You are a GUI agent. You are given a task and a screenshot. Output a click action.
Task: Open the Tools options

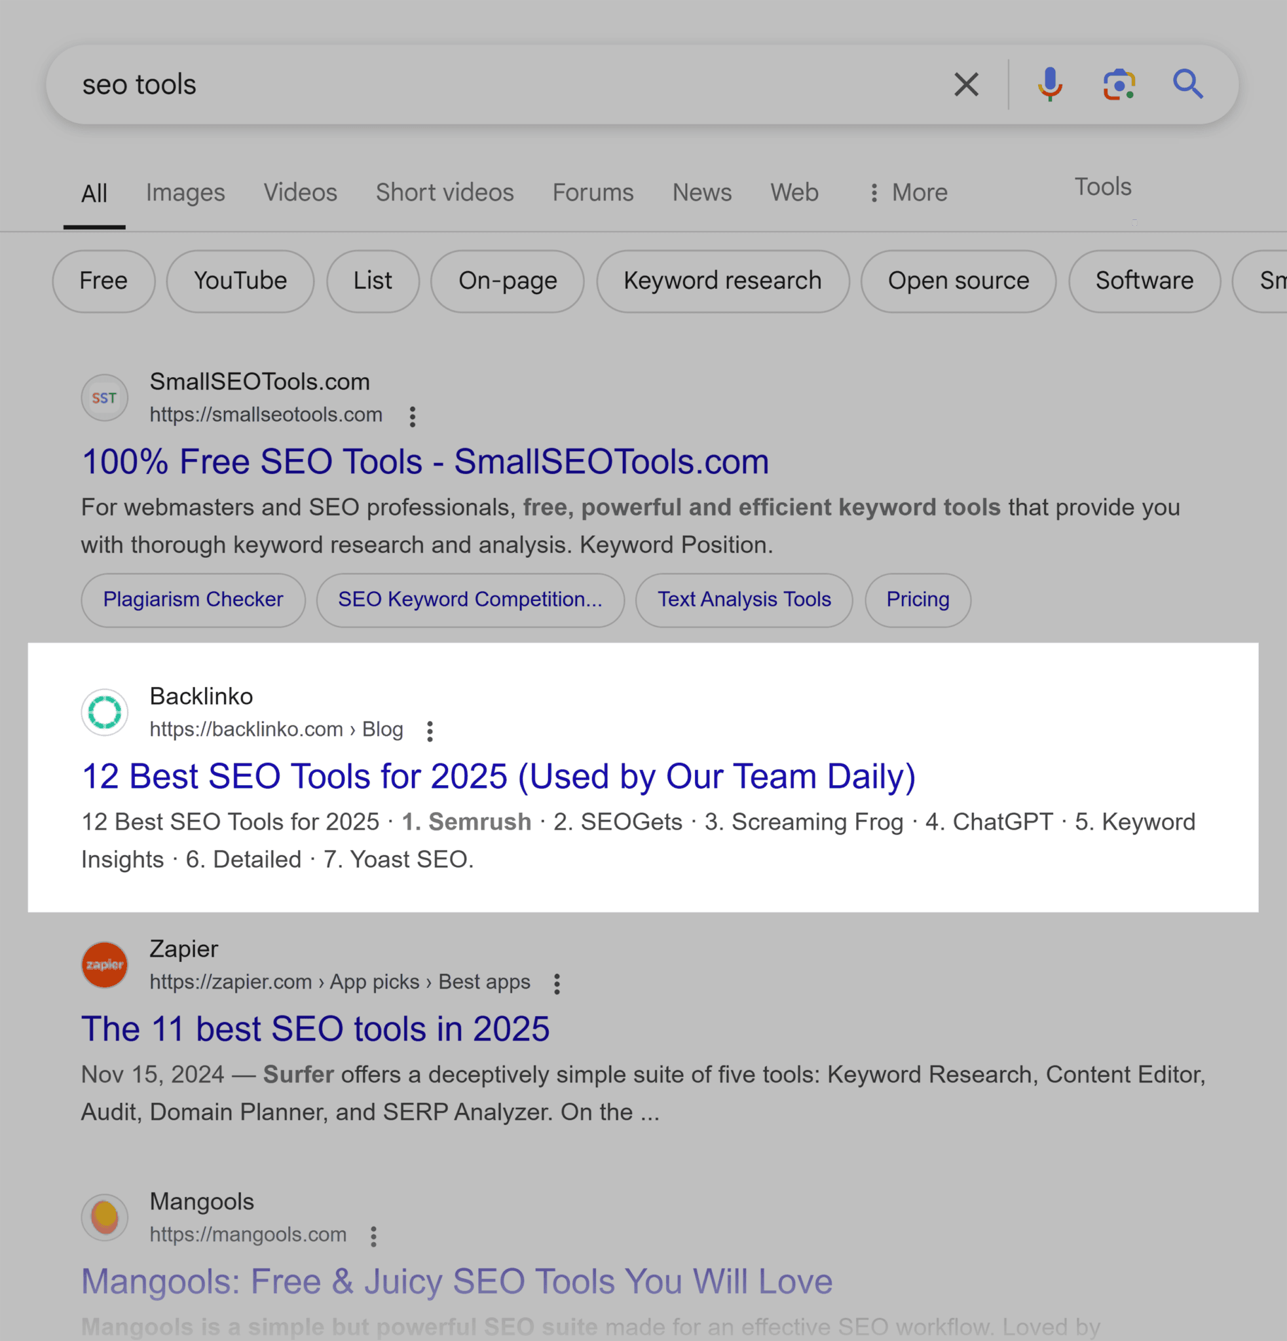1103,186
